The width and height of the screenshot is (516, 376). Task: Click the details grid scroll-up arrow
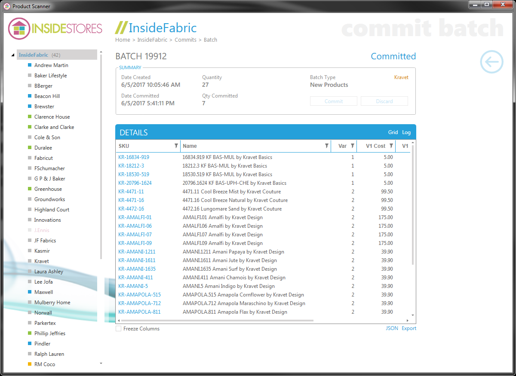[x=413, y=143]
